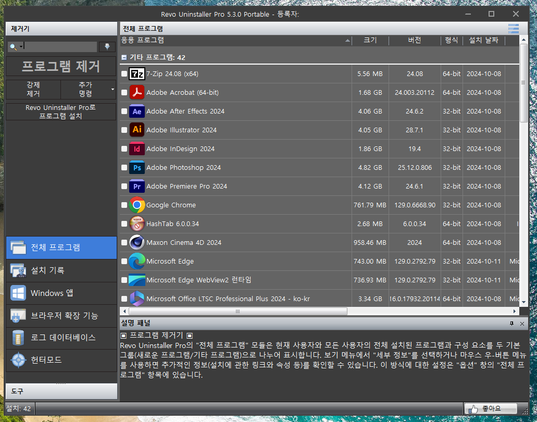Sort by 크기 column
The height and width of the screenshot is (422, 537).
tap(370, 41)
